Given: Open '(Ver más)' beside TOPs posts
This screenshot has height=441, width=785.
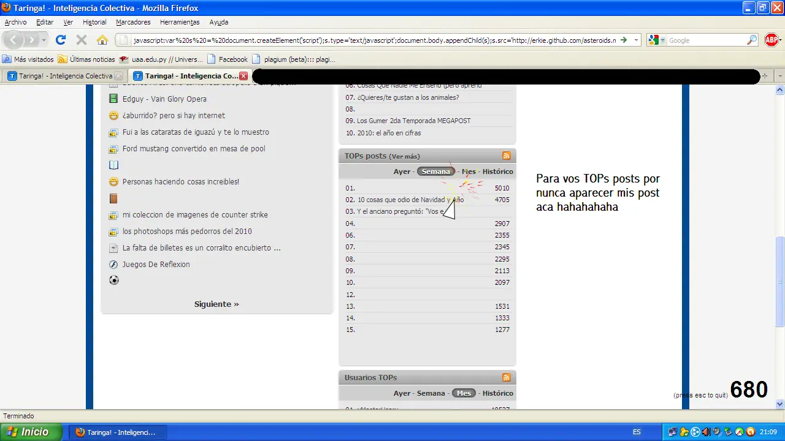Looking at the screenshot, I should [405, 156].
